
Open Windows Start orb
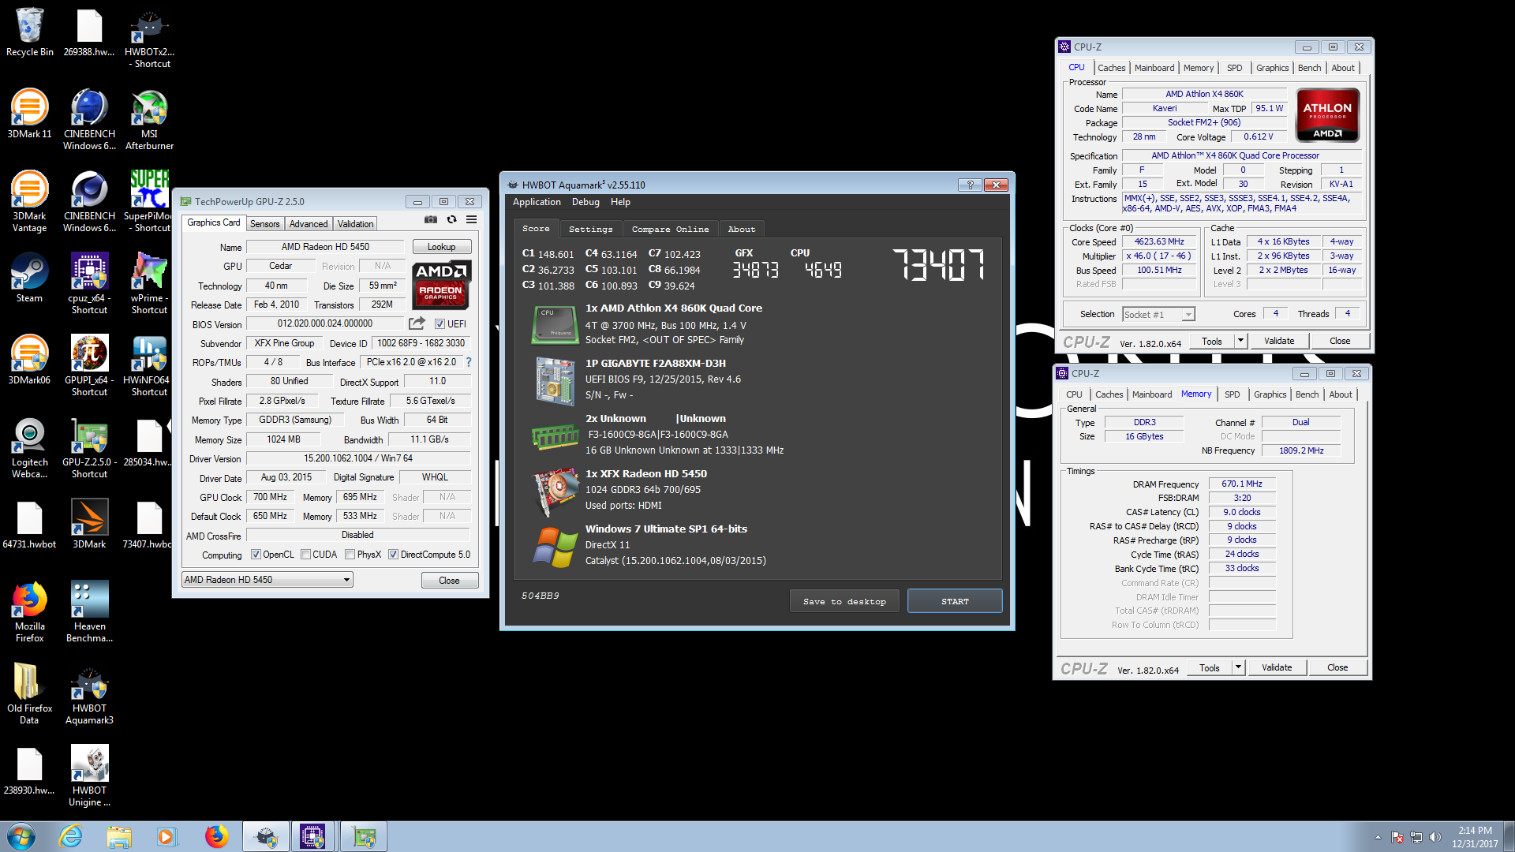[21, 836]
